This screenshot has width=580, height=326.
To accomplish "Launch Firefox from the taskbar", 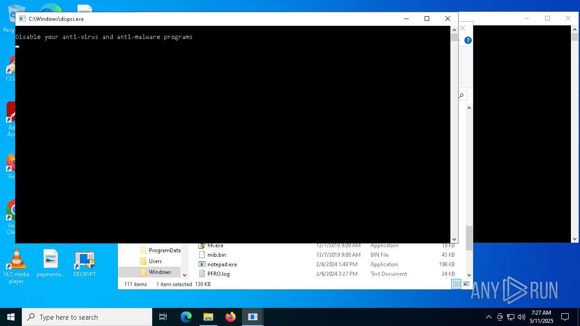I will click(x=231, y=317).
